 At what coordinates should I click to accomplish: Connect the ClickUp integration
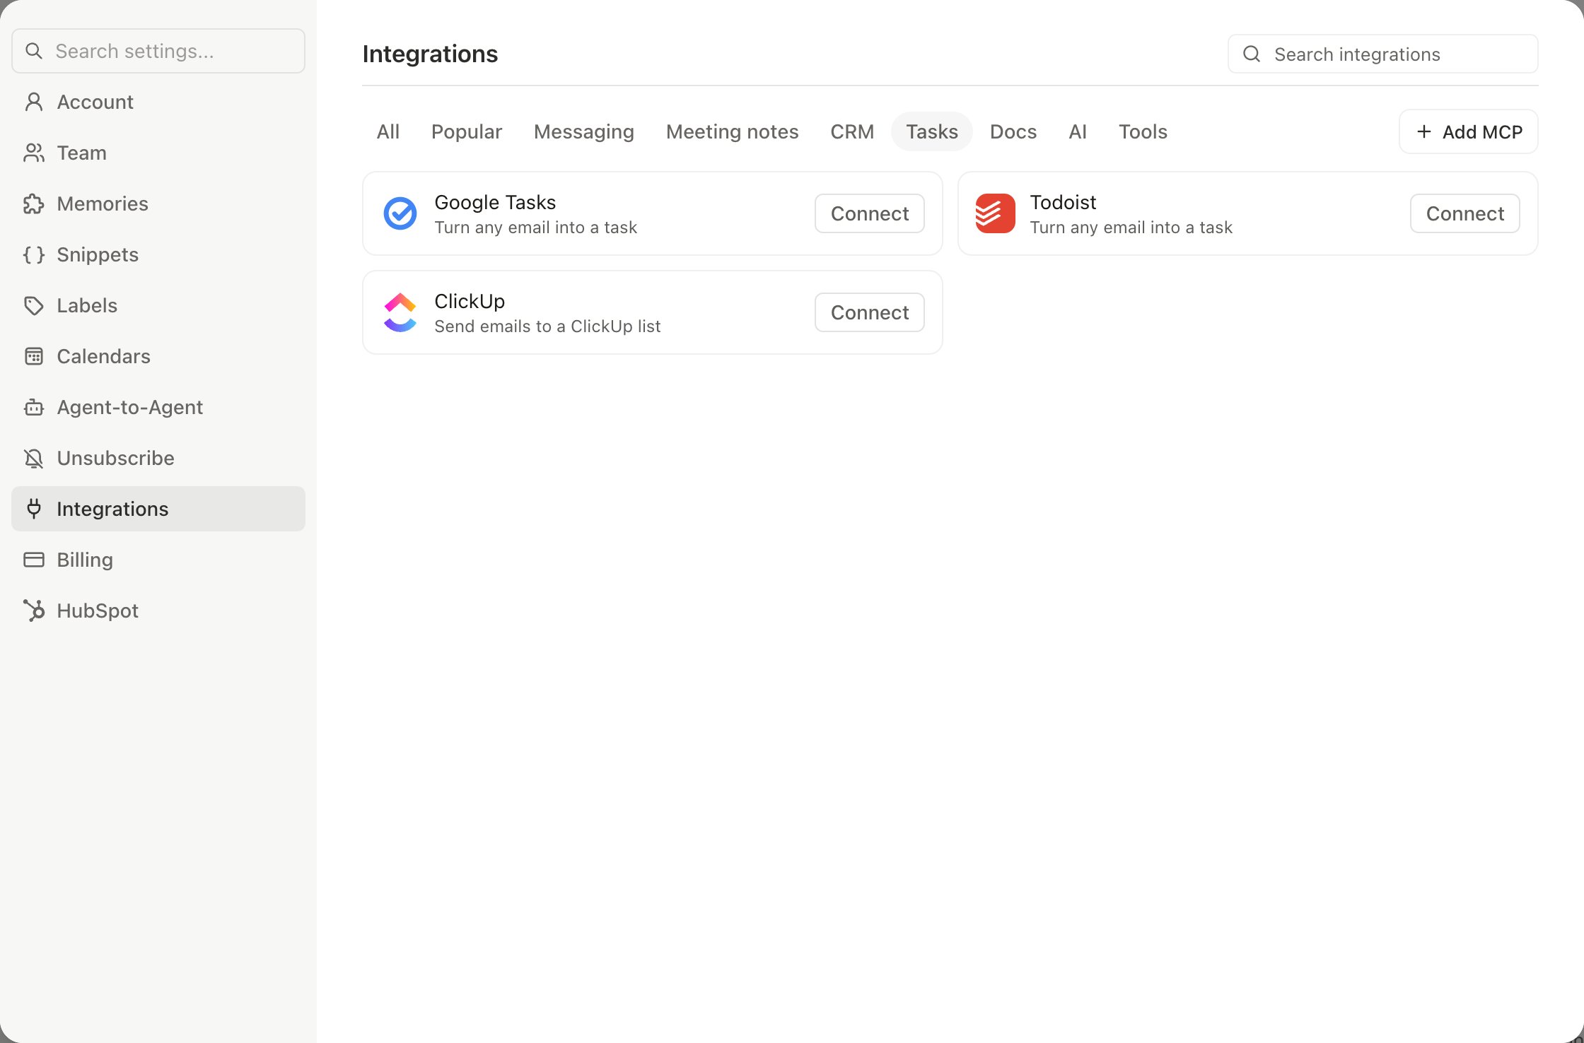pos(870,312)
